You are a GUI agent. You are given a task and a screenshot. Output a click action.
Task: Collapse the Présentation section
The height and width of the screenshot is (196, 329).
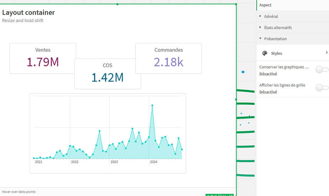click(293, 39)
